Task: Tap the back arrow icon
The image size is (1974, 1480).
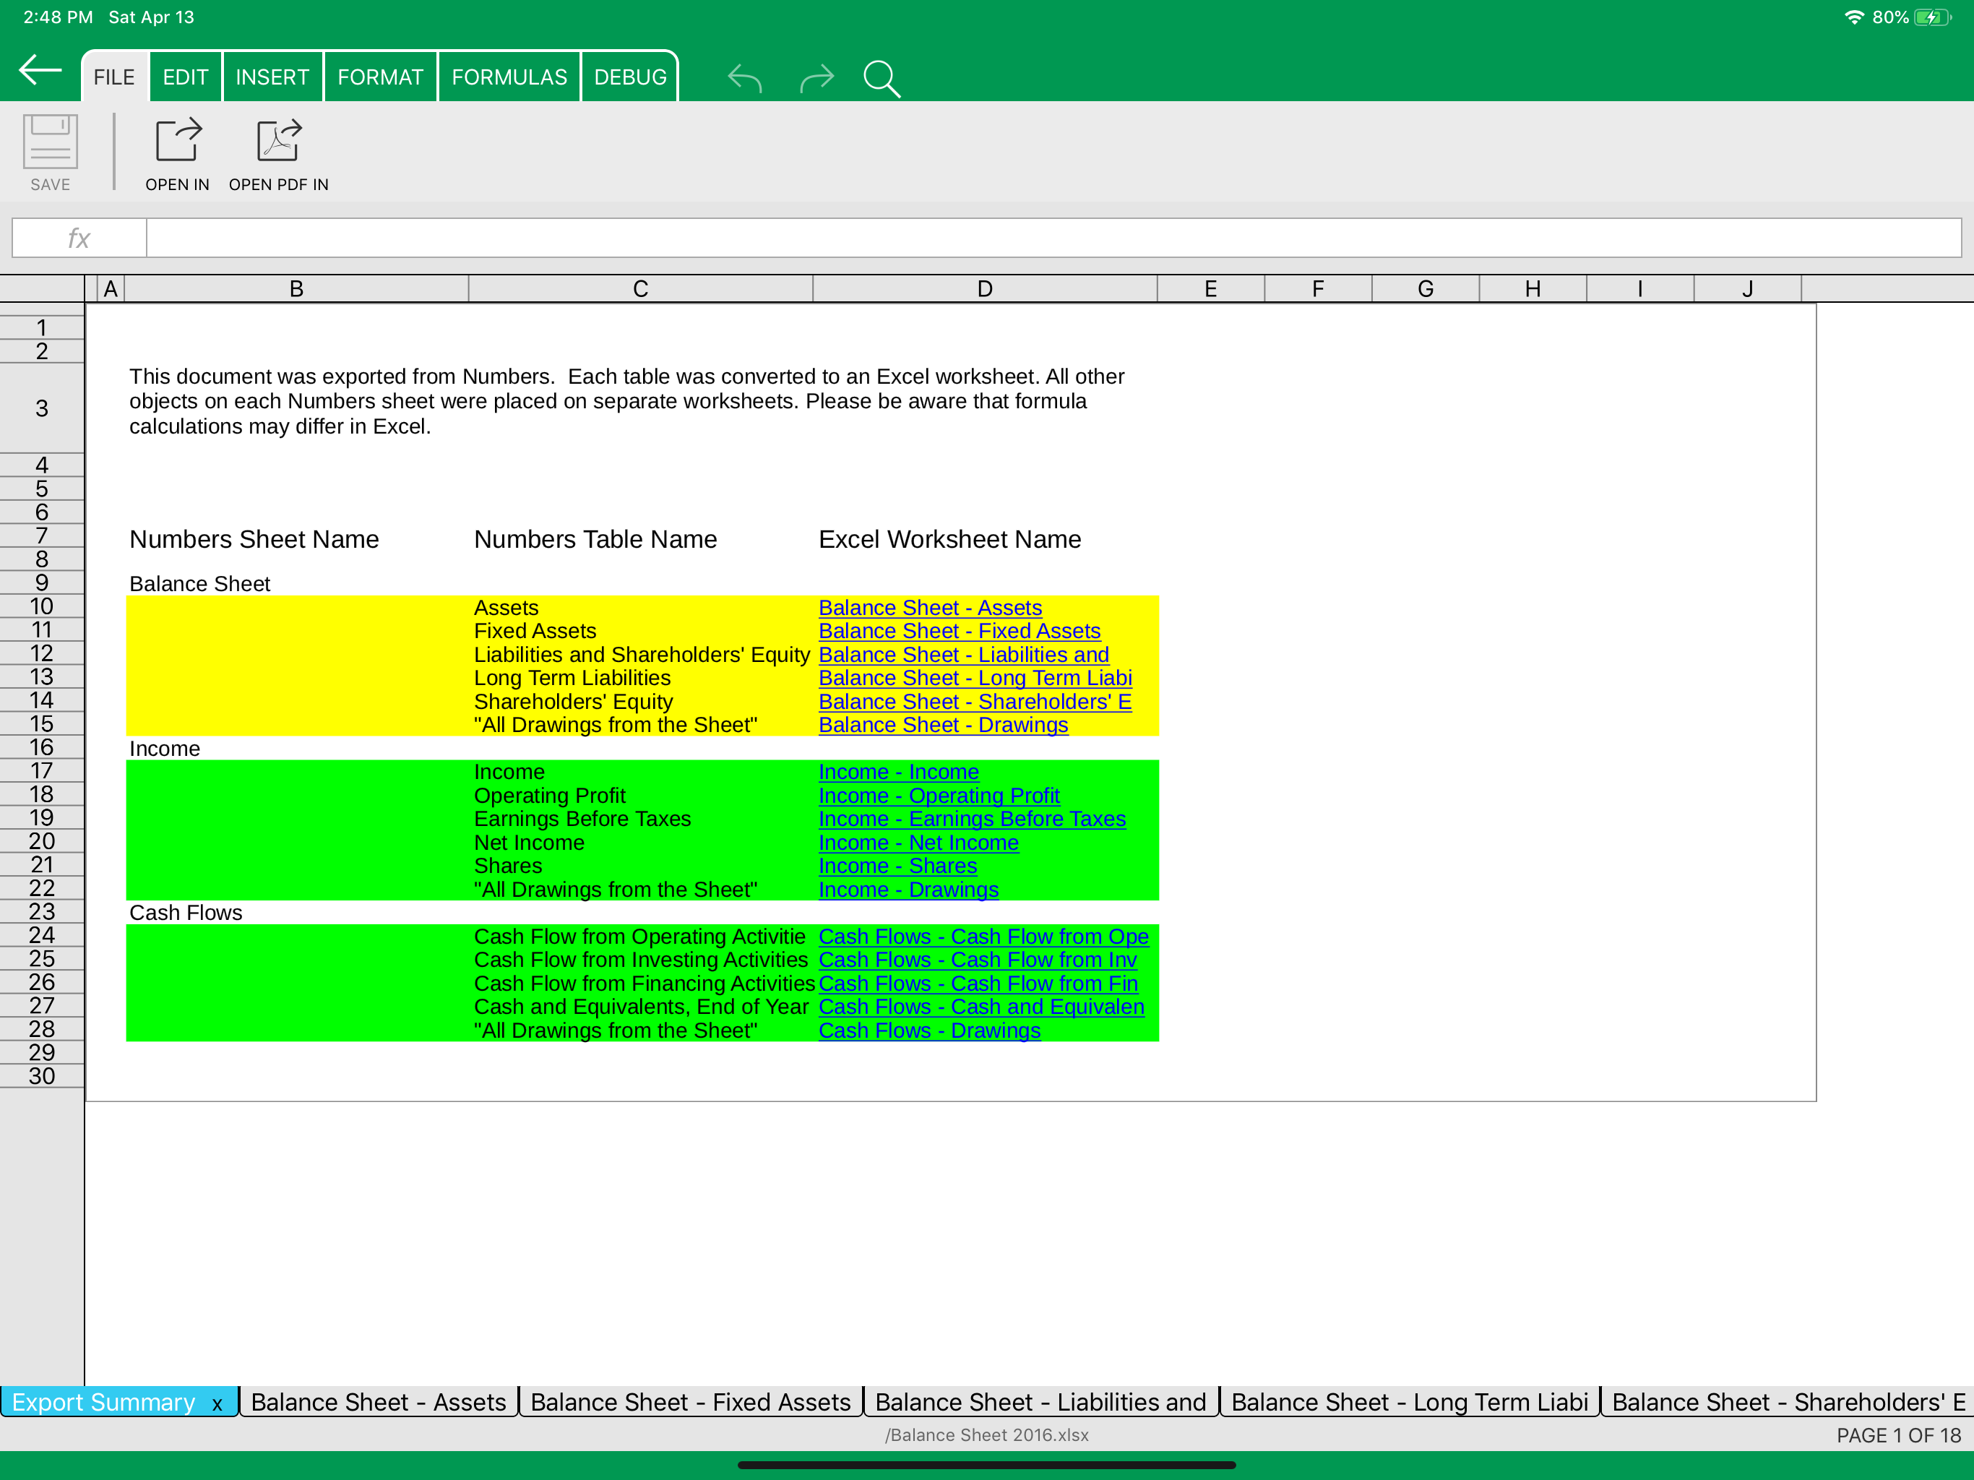Action: (40, 71)
